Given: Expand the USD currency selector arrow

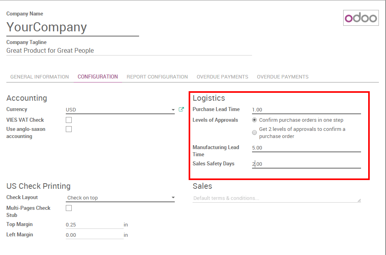Looking at the screenshot, I should pos(173,109).
